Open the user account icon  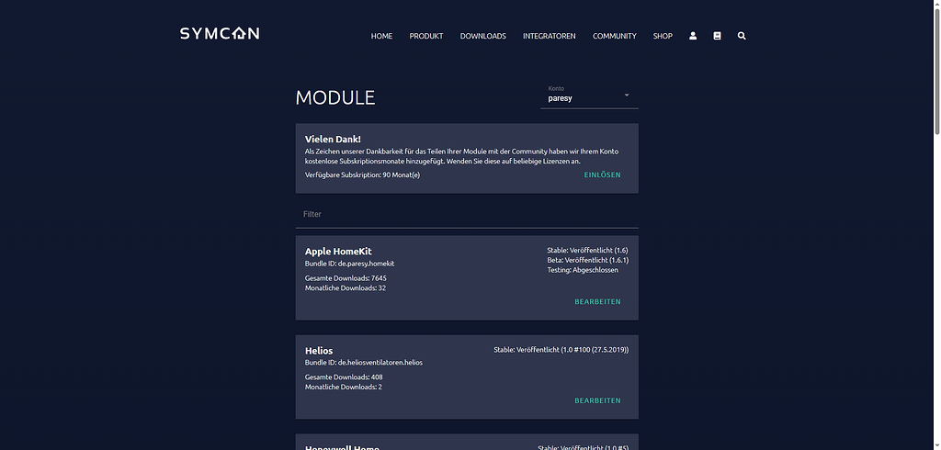693,36
